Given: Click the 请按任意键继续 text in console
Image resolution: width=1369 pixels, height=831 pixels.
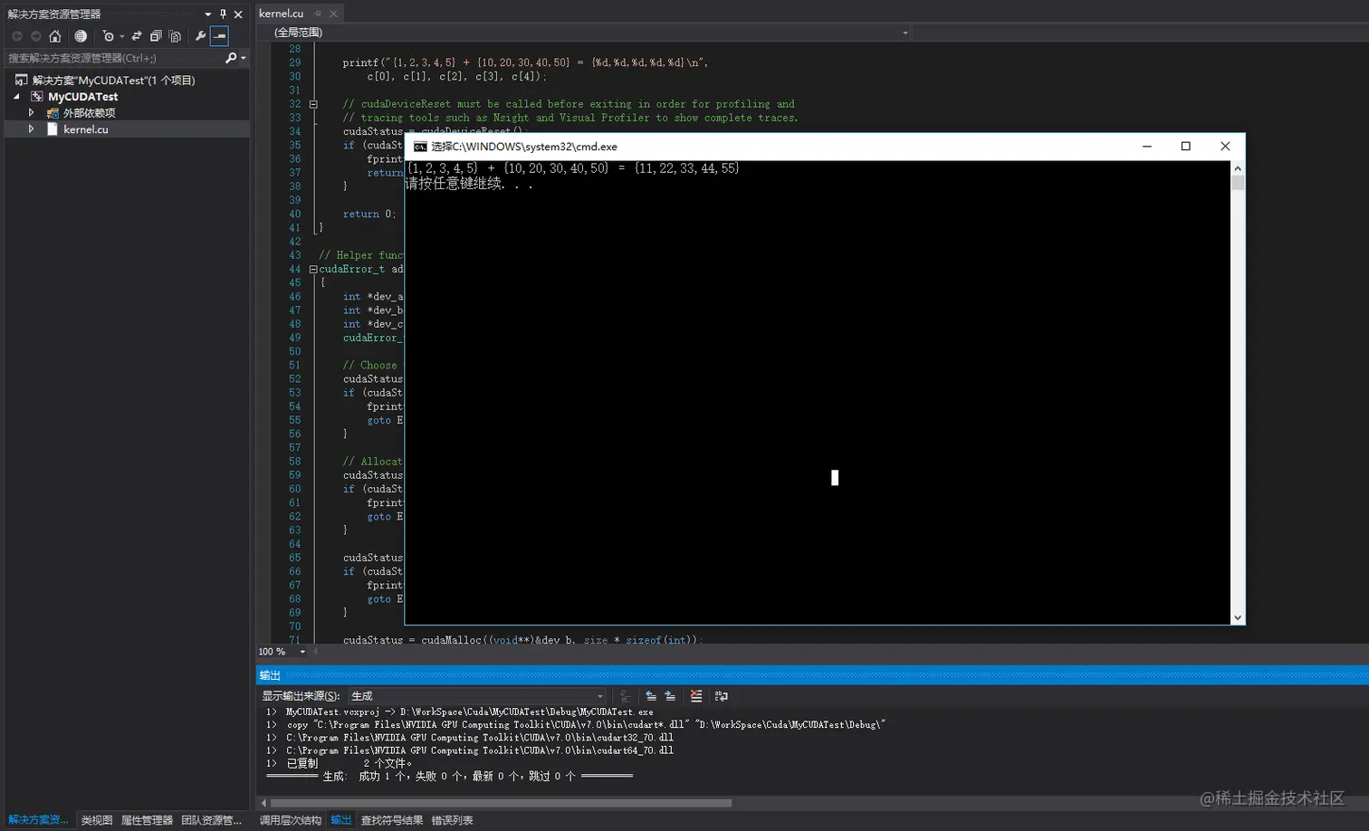Looking at the screenshot, I should [469, 184].
